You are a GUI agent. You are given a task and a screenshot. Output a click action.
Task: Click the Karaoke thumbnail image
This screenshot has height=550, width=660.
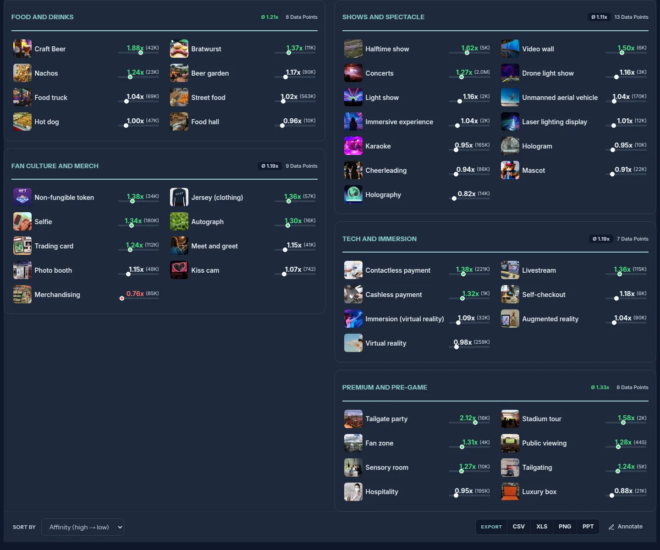(x=353, y=146)
